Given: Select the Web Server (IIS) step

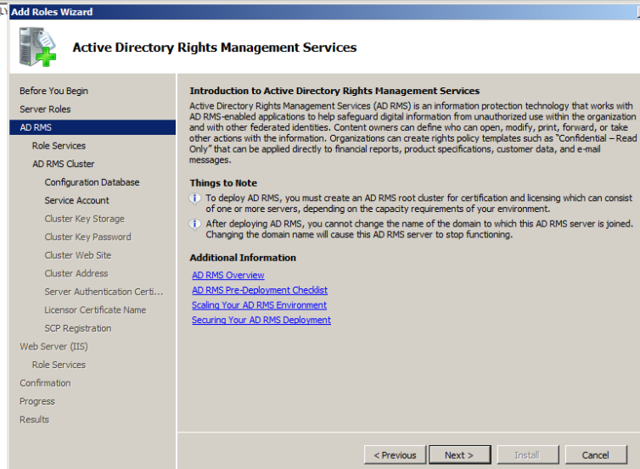Looking at the screenshot, I should tap(53, 346).
